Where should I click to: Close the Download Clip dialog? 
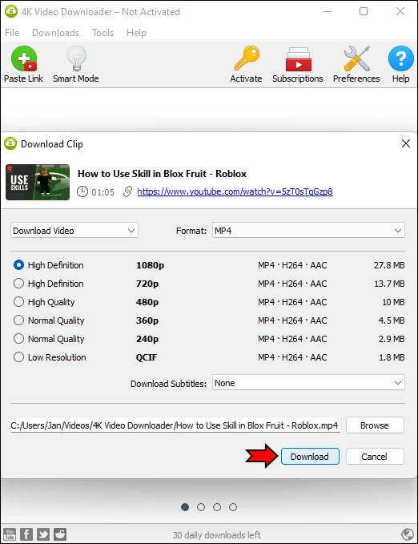406,143
